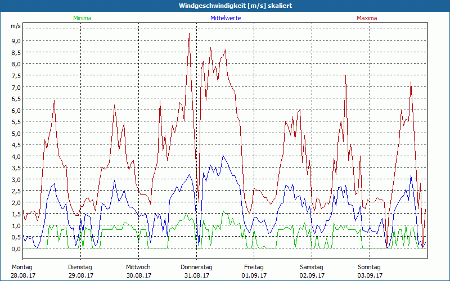Select the Sonntag day label
Screen dimensions: 450x281
(x=369, y=267)
